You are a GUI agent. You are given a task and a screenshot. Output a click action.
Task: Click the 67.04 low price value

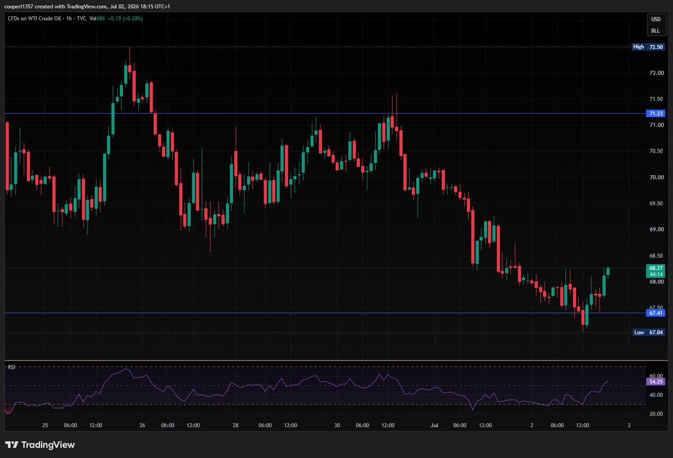(656, 332)
